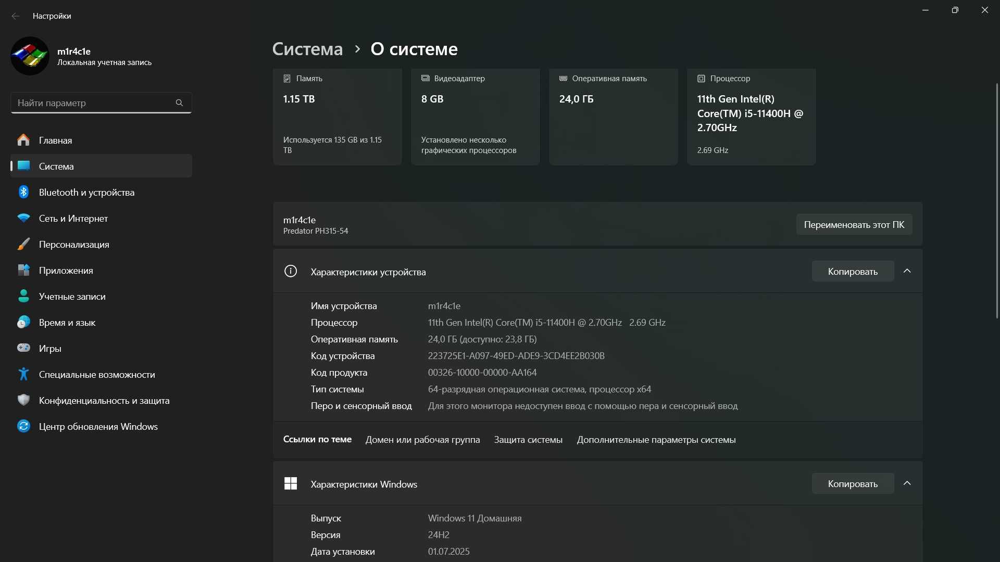Click the Система monitor icon
The height and width of the screenshot is (562, 1000).
(x=23, y=166)
